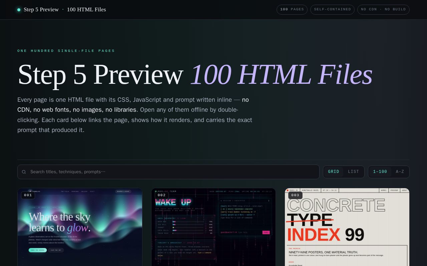Switch to LIST view
The image size is (427, 266).
point(354,172)
